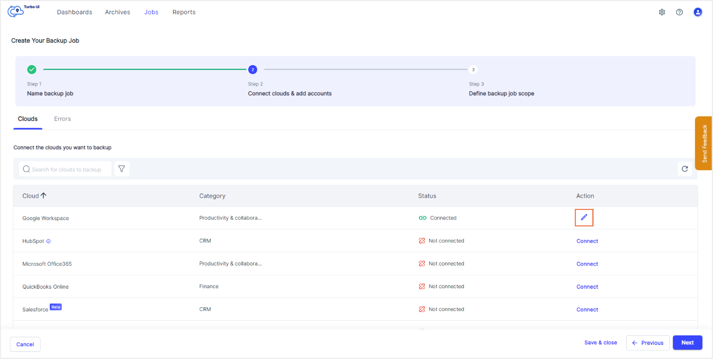Click Connect clouds & add accounts label
The width and height of the screenshot is (713, 359).
290,94
